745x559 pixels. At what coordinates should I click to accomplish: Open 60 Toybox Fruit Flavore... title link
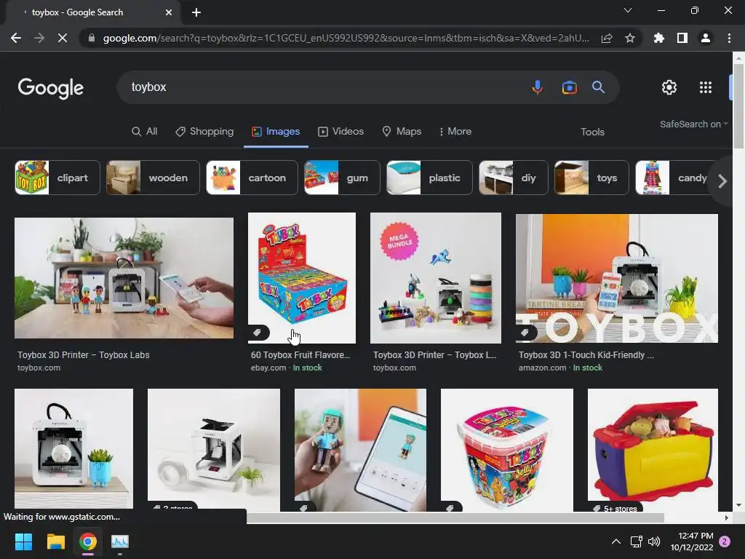(x=300, y=355)
